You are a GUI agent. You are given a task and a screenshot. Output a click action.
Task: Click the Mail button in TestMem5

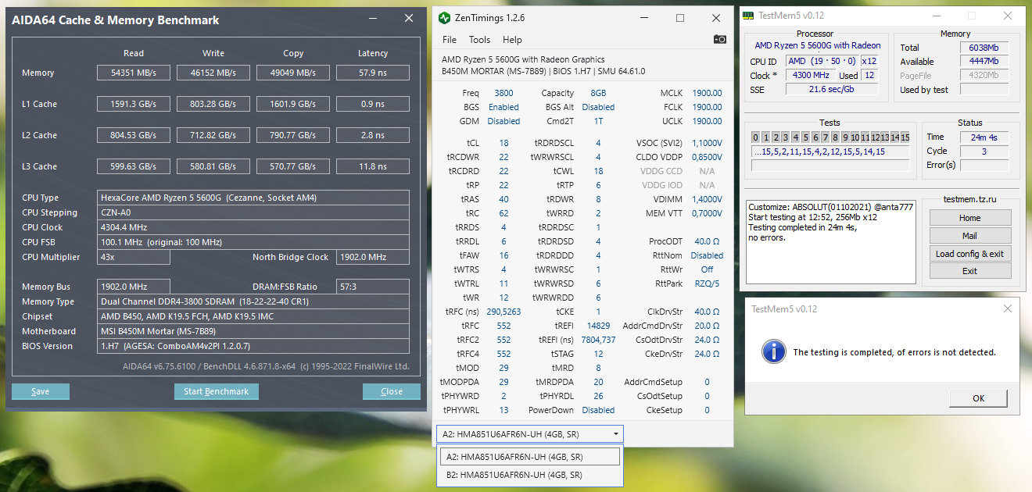coord(970,236)
